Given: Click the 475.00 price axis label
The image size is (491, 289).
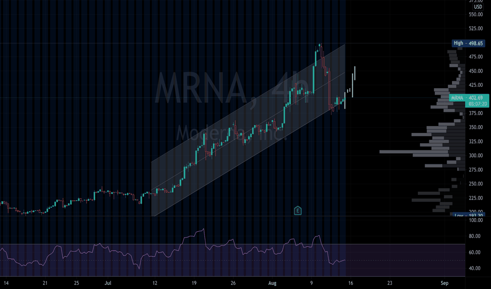Looking at the screenshot, I should tap(475, 57).
